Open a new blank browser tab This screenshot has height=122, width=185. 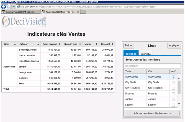(83, 12)
